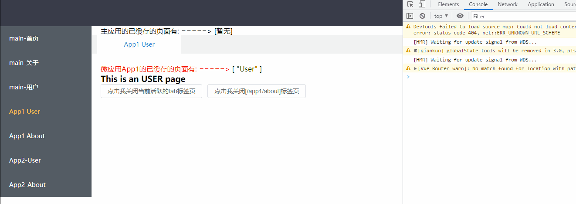Show the console sidebar icon
Screen dimensions: 576x204
[x=410, y=16]
